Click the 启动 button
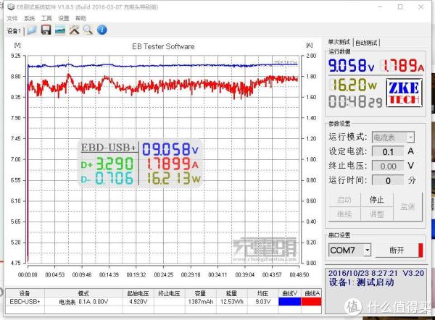435x320 pixels. click(344, 200)
